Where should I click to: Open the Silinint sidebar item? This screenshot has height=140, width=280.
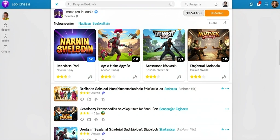(5, 38)
